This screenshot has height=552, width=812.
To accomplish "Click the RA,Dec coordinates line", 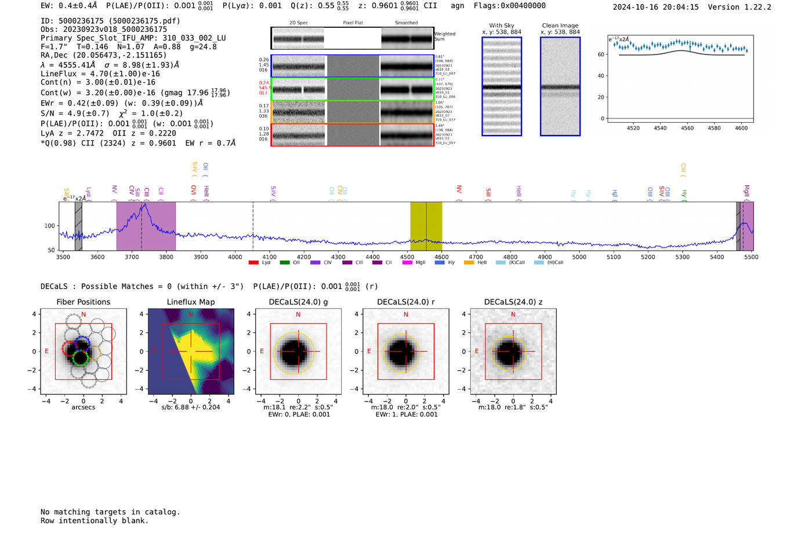I will pos(104,56).
